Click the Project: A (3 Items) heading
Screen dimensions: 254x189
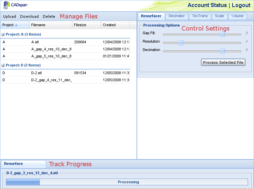click(x=23, y=35)
